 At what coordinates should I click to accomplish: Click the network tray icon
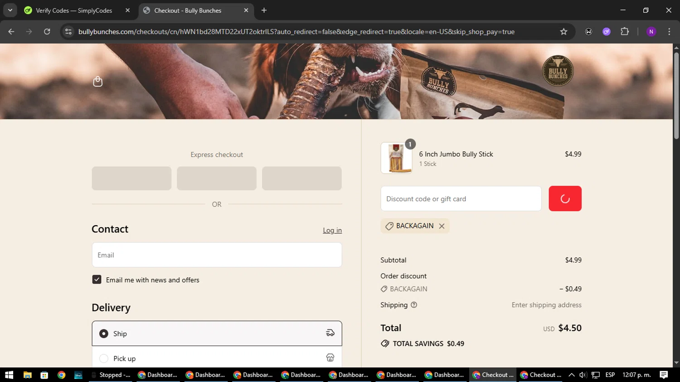pyautogui.click(x=596, y=375)
